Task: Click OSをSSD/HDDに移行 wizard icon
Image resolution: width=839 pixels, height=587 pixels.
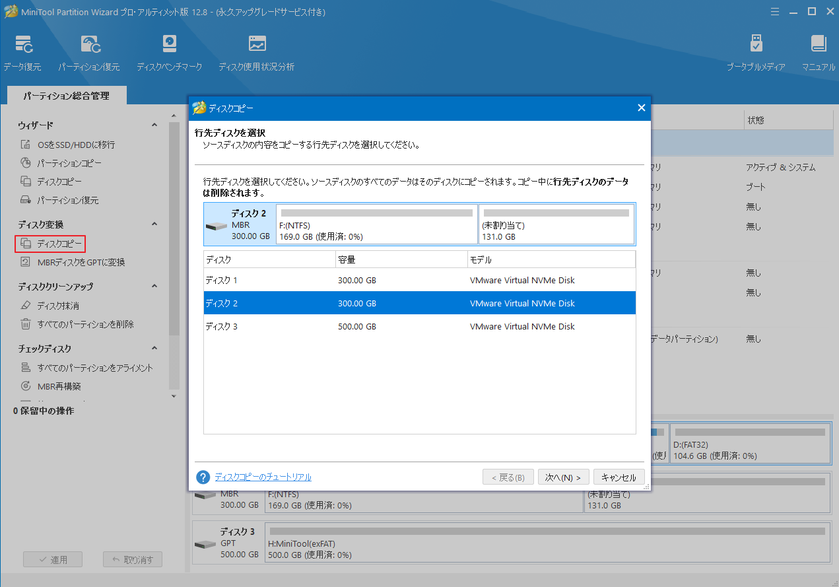Action: click(26, 145)
